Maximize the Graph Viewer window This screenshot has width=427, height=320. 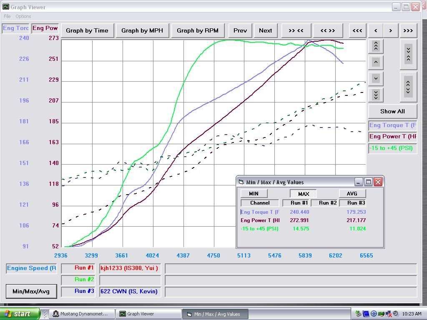tap(406, 7)
